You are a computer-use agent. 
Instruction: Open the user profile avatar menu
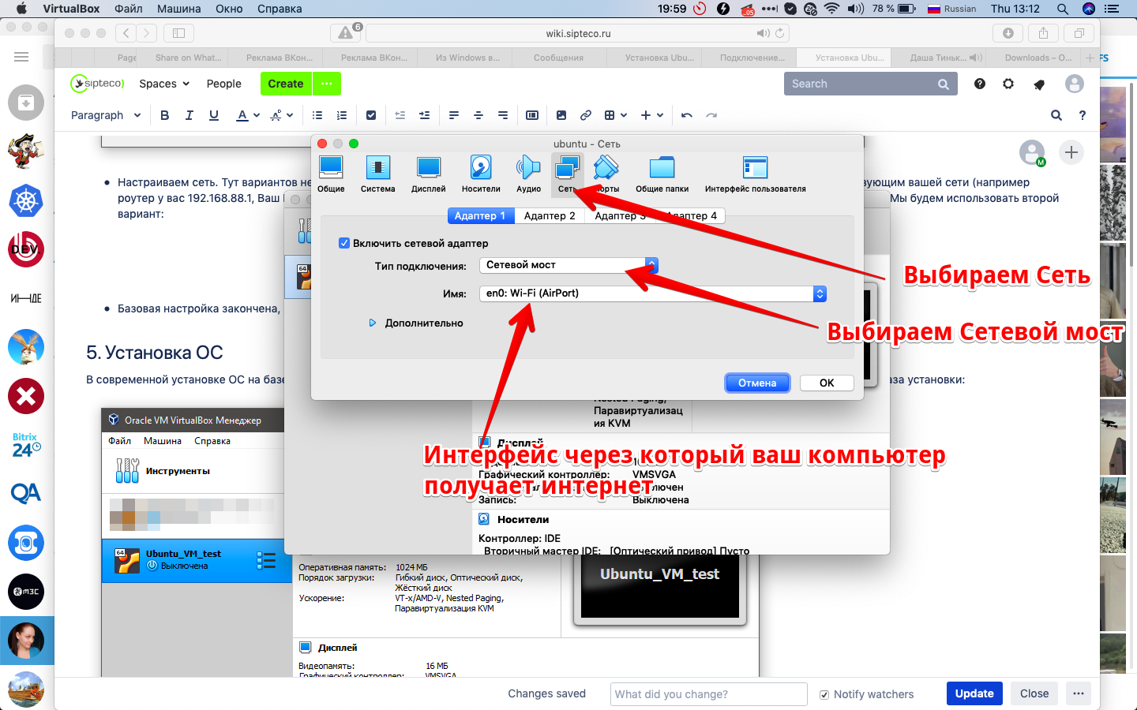tap(1074, 84)
